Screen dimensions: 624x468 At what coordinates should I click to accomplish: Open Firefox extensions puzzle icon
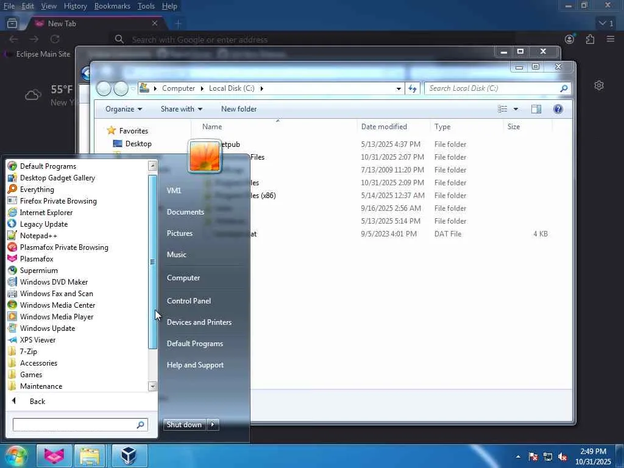pyautogui.click(x=590, y=39)
